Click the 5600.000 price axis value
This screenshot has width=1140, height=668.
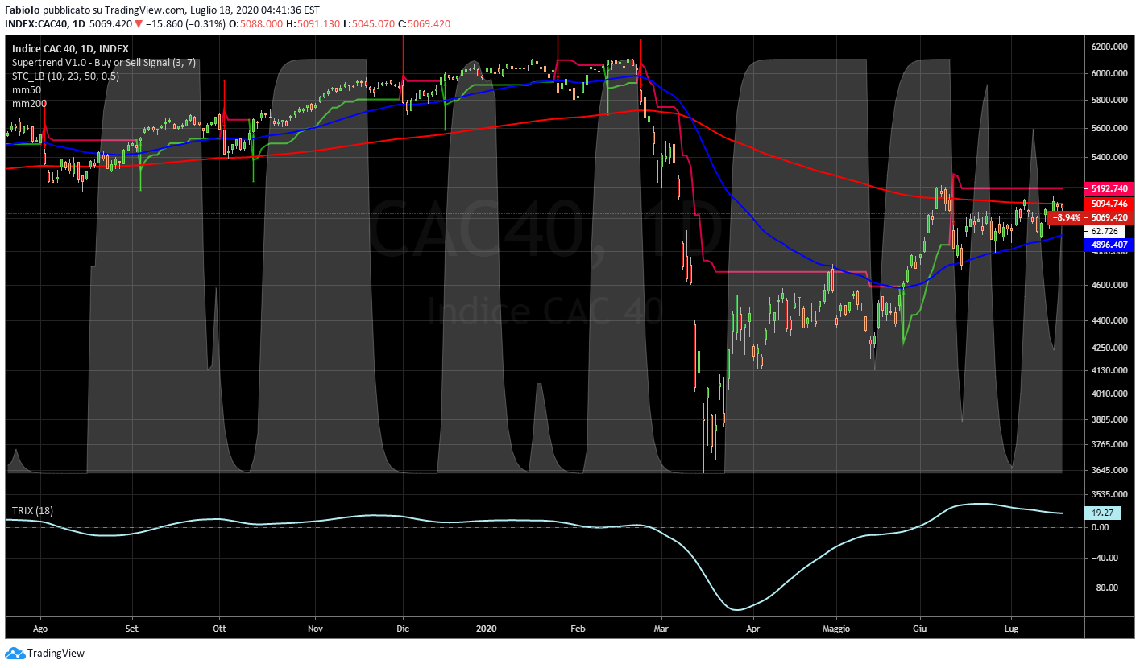pos(1109,128)
